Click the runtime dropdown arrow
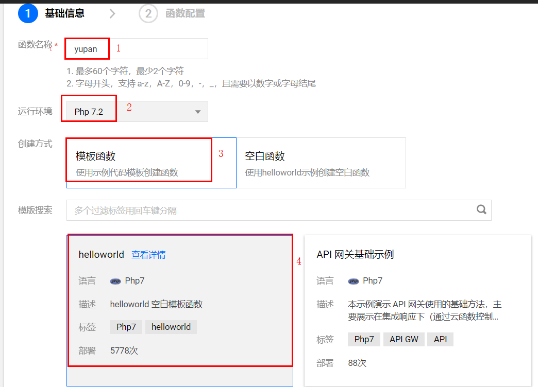The image size is (538, 387). tap(198, 112)
